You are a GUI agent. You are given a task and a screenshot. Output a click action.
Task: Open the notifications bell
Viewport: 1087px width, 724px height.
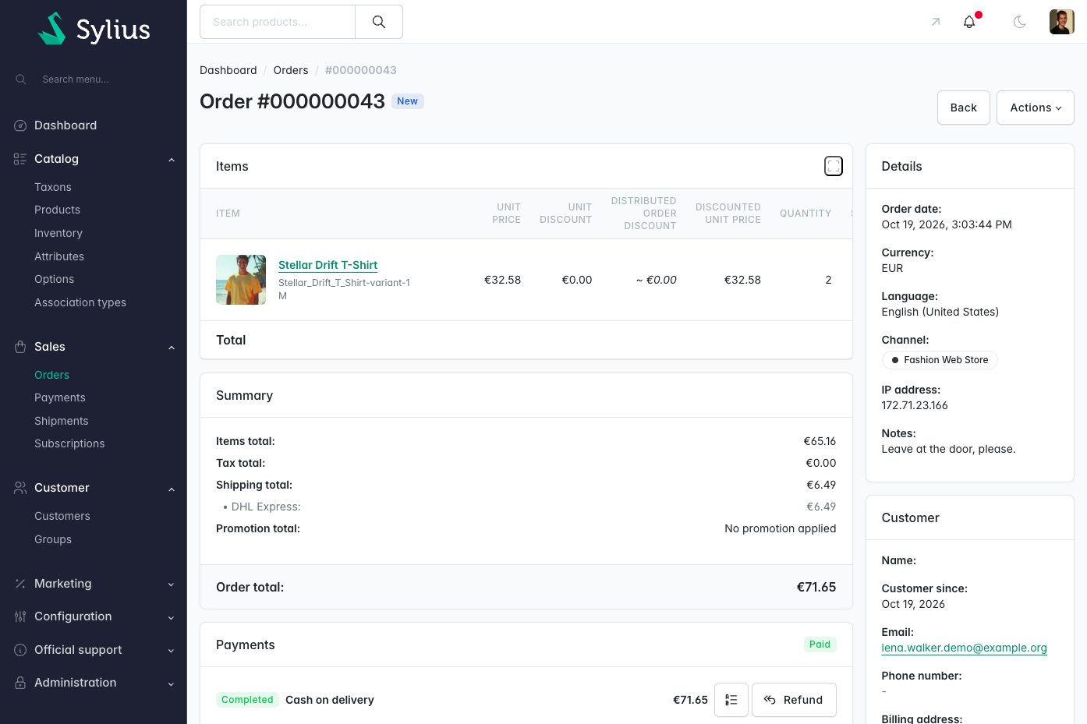pos(969,22)
